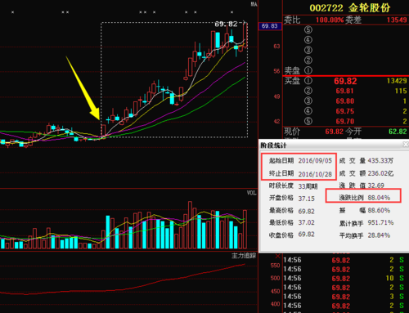Click the 起始日期 2016/09/05 field
The image size is (409, 313).
pyautogui.click(x=300, y=160)
